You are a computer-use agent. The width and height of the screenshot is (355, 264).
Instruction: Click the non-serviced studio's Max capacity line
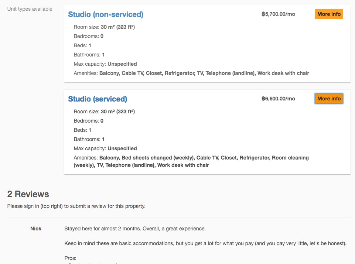pos(105,64)
